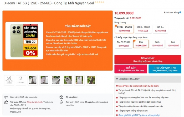Choose the Xanh color option
The height and width of the screenshot is (117, 184).
coord(157,44)
